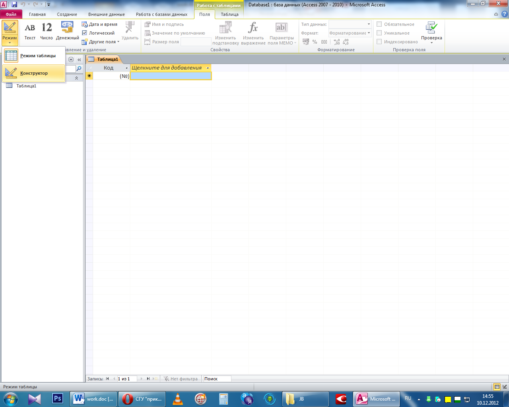
Task: Increase decimal places icon
Action: tap(336, 42)
